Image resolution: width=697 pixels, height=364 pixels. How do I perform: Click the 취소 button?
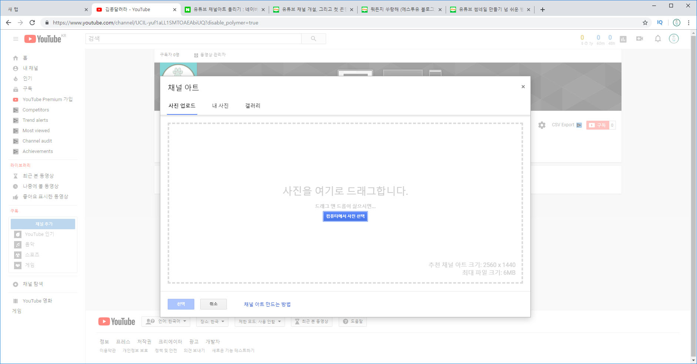click(214, 304)
